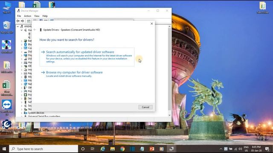This screenshot has width=273, height=153.
Task: Select the Imaging devices icon in tree
Action: tap(26, 70)
